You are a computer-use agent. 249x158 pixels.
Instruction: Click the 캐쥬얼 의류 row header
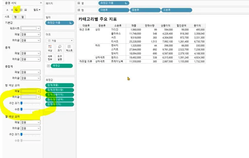(85, 61)
